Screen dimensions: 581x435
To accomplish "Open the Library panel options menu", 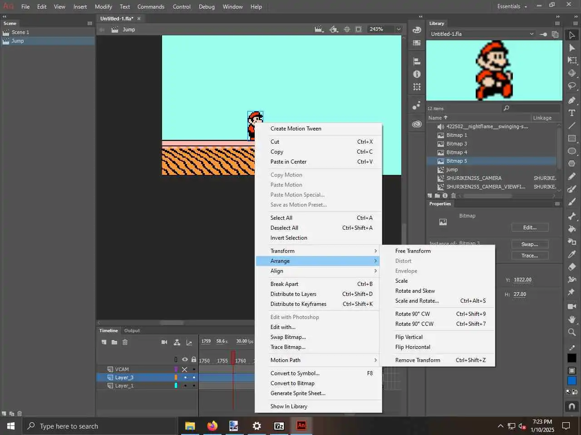I will 557,23.
